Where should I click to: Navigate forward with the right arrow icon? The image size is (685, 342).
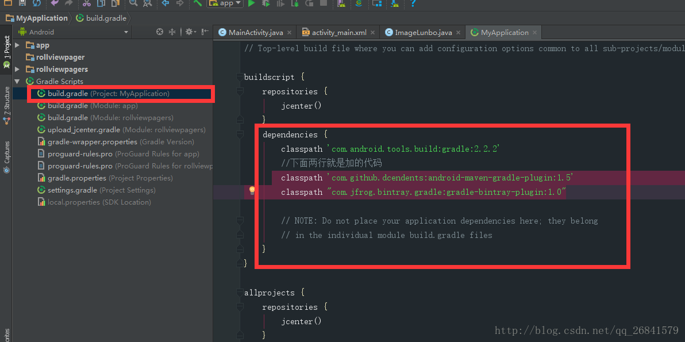coord(179,3)
